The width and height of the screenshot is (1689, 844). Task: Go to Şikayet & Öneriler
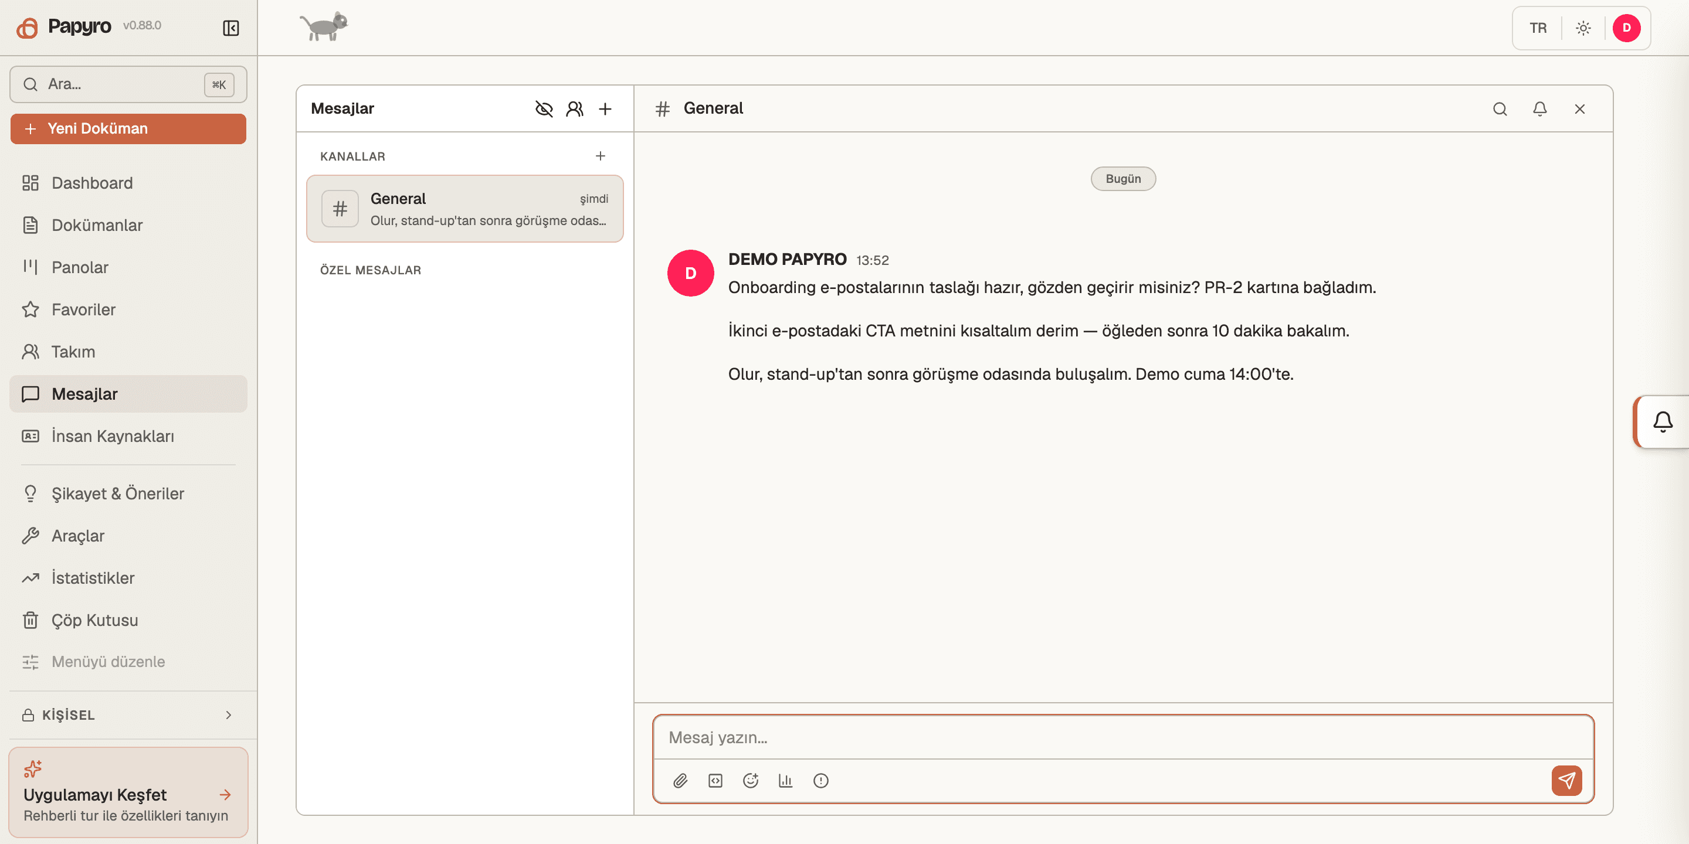[x=128, y=494]
